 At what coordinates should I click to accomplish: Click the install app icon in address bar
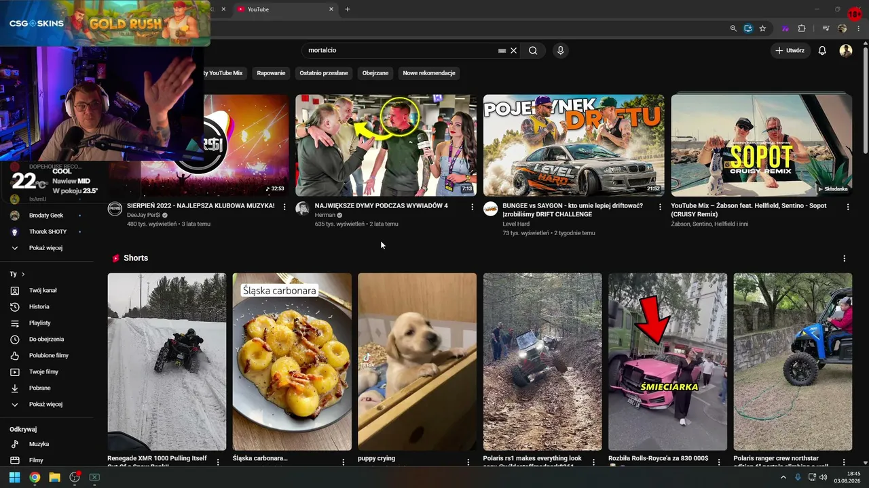pos(748,28)
